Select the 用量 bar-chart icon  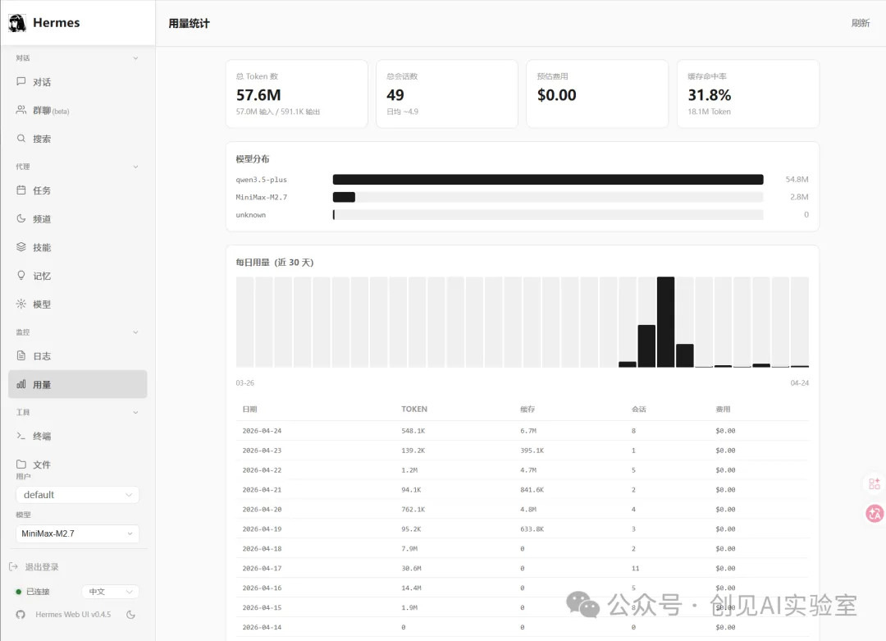[x=21, y=384]
